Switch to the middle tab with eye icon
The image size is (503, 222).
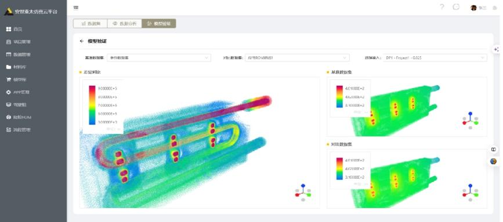(125, 23)
